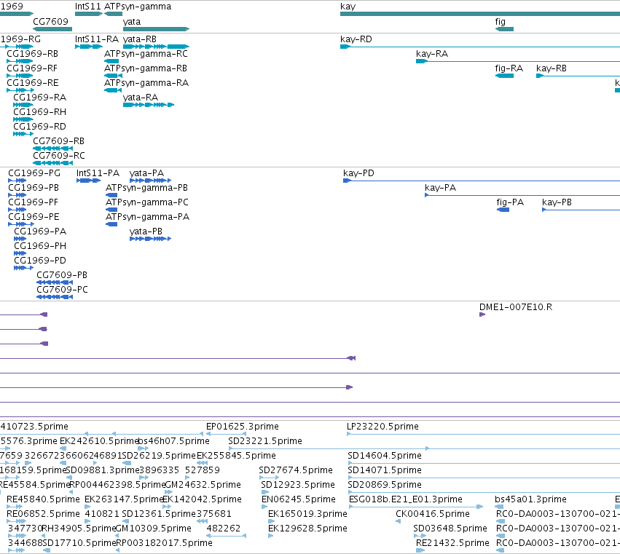
Task: Click EST SD27674.5prime label
Action: click(295, 470)
